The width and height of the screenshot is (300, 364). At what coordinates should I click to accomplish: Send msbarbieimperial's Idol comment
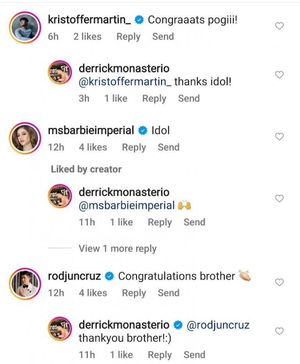tap(168, 147)
